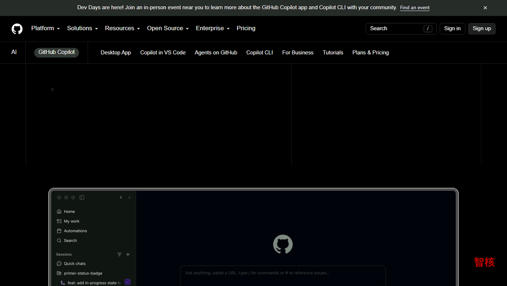Image resolution: width=507 pixels, height=286 pixels.
Task: Open the AI section link
Action: click(x=14, y=52)
